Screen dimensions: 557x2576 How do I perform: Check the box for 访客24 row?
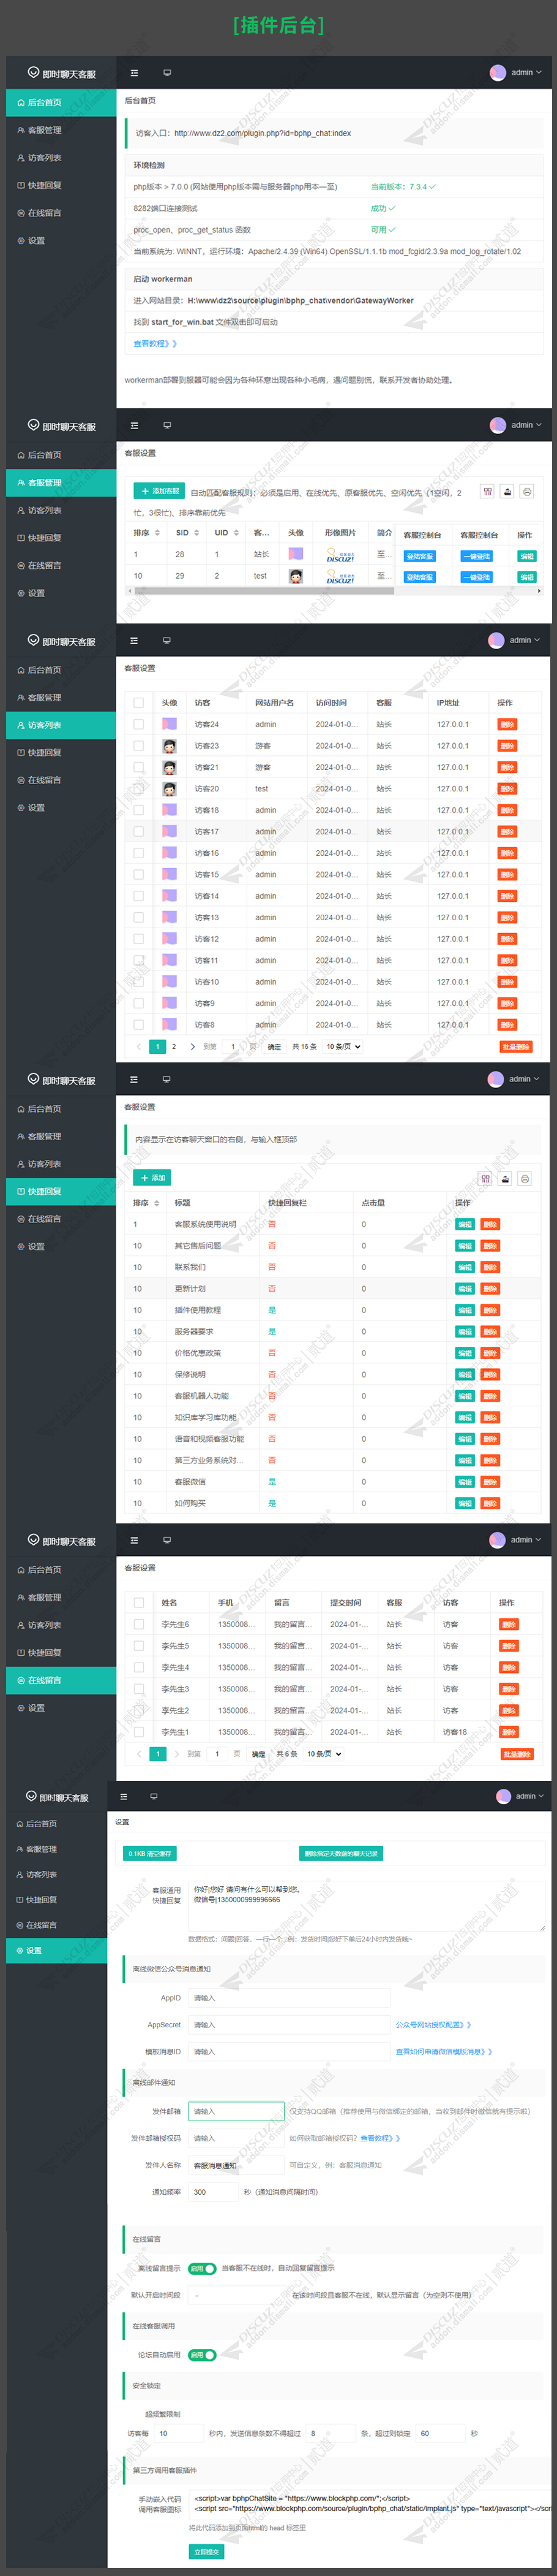(x=139, y=724)
